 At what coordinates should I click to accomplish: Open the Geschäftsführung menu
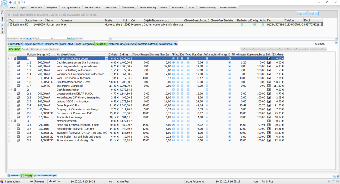point(207,7)
